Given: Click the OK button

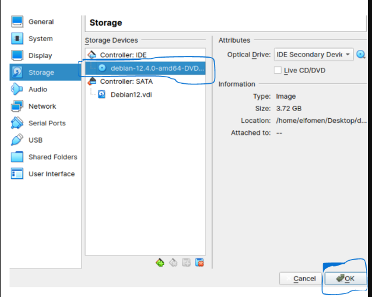Looking at the screenshot, I should click(345, 279).
